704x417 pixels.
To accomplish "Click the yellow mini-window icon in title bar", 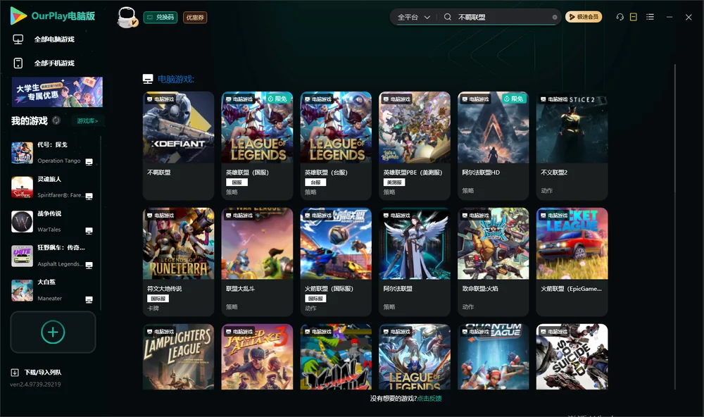I will [634, 17].
